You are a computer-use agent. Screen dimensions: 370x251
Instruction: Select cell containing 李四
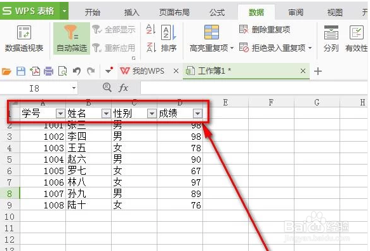[88, 137]
